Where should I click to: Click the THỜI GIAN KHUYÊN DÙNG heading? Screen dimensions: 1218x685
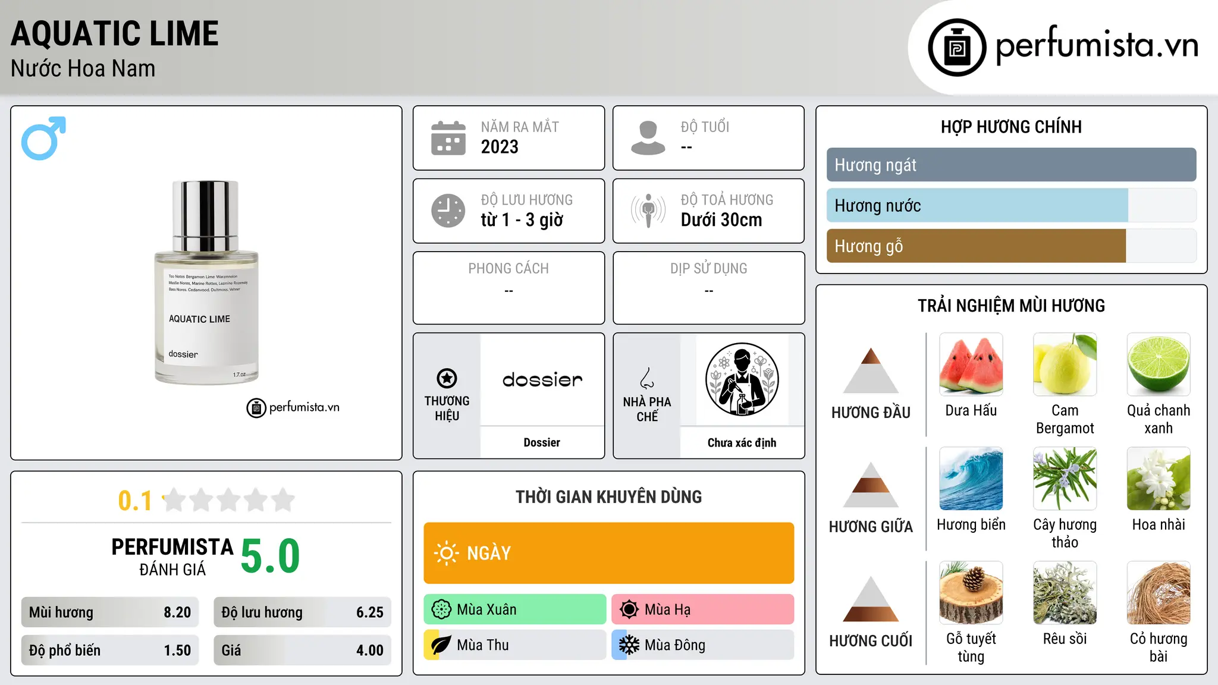point(608,497)
